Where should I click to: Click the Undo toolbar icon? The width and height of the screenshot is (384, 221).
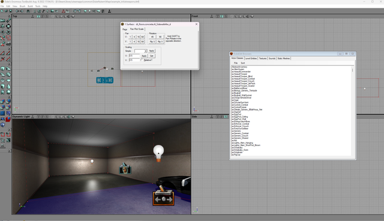[17, 11]
